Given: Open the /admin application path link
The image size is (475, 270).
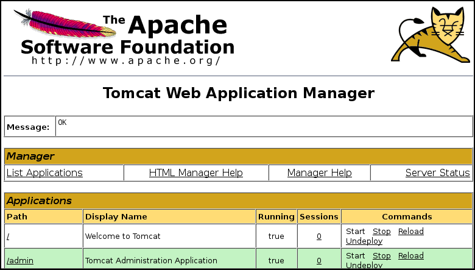Looking at the screenshot, I should pyautogui.click(x=20, y=261).
